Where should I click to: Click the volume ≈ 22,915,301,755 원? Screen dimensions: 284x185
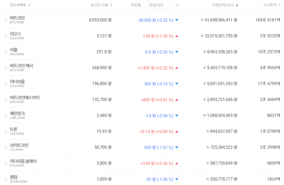pyautogui.click(x=219, y=36)
